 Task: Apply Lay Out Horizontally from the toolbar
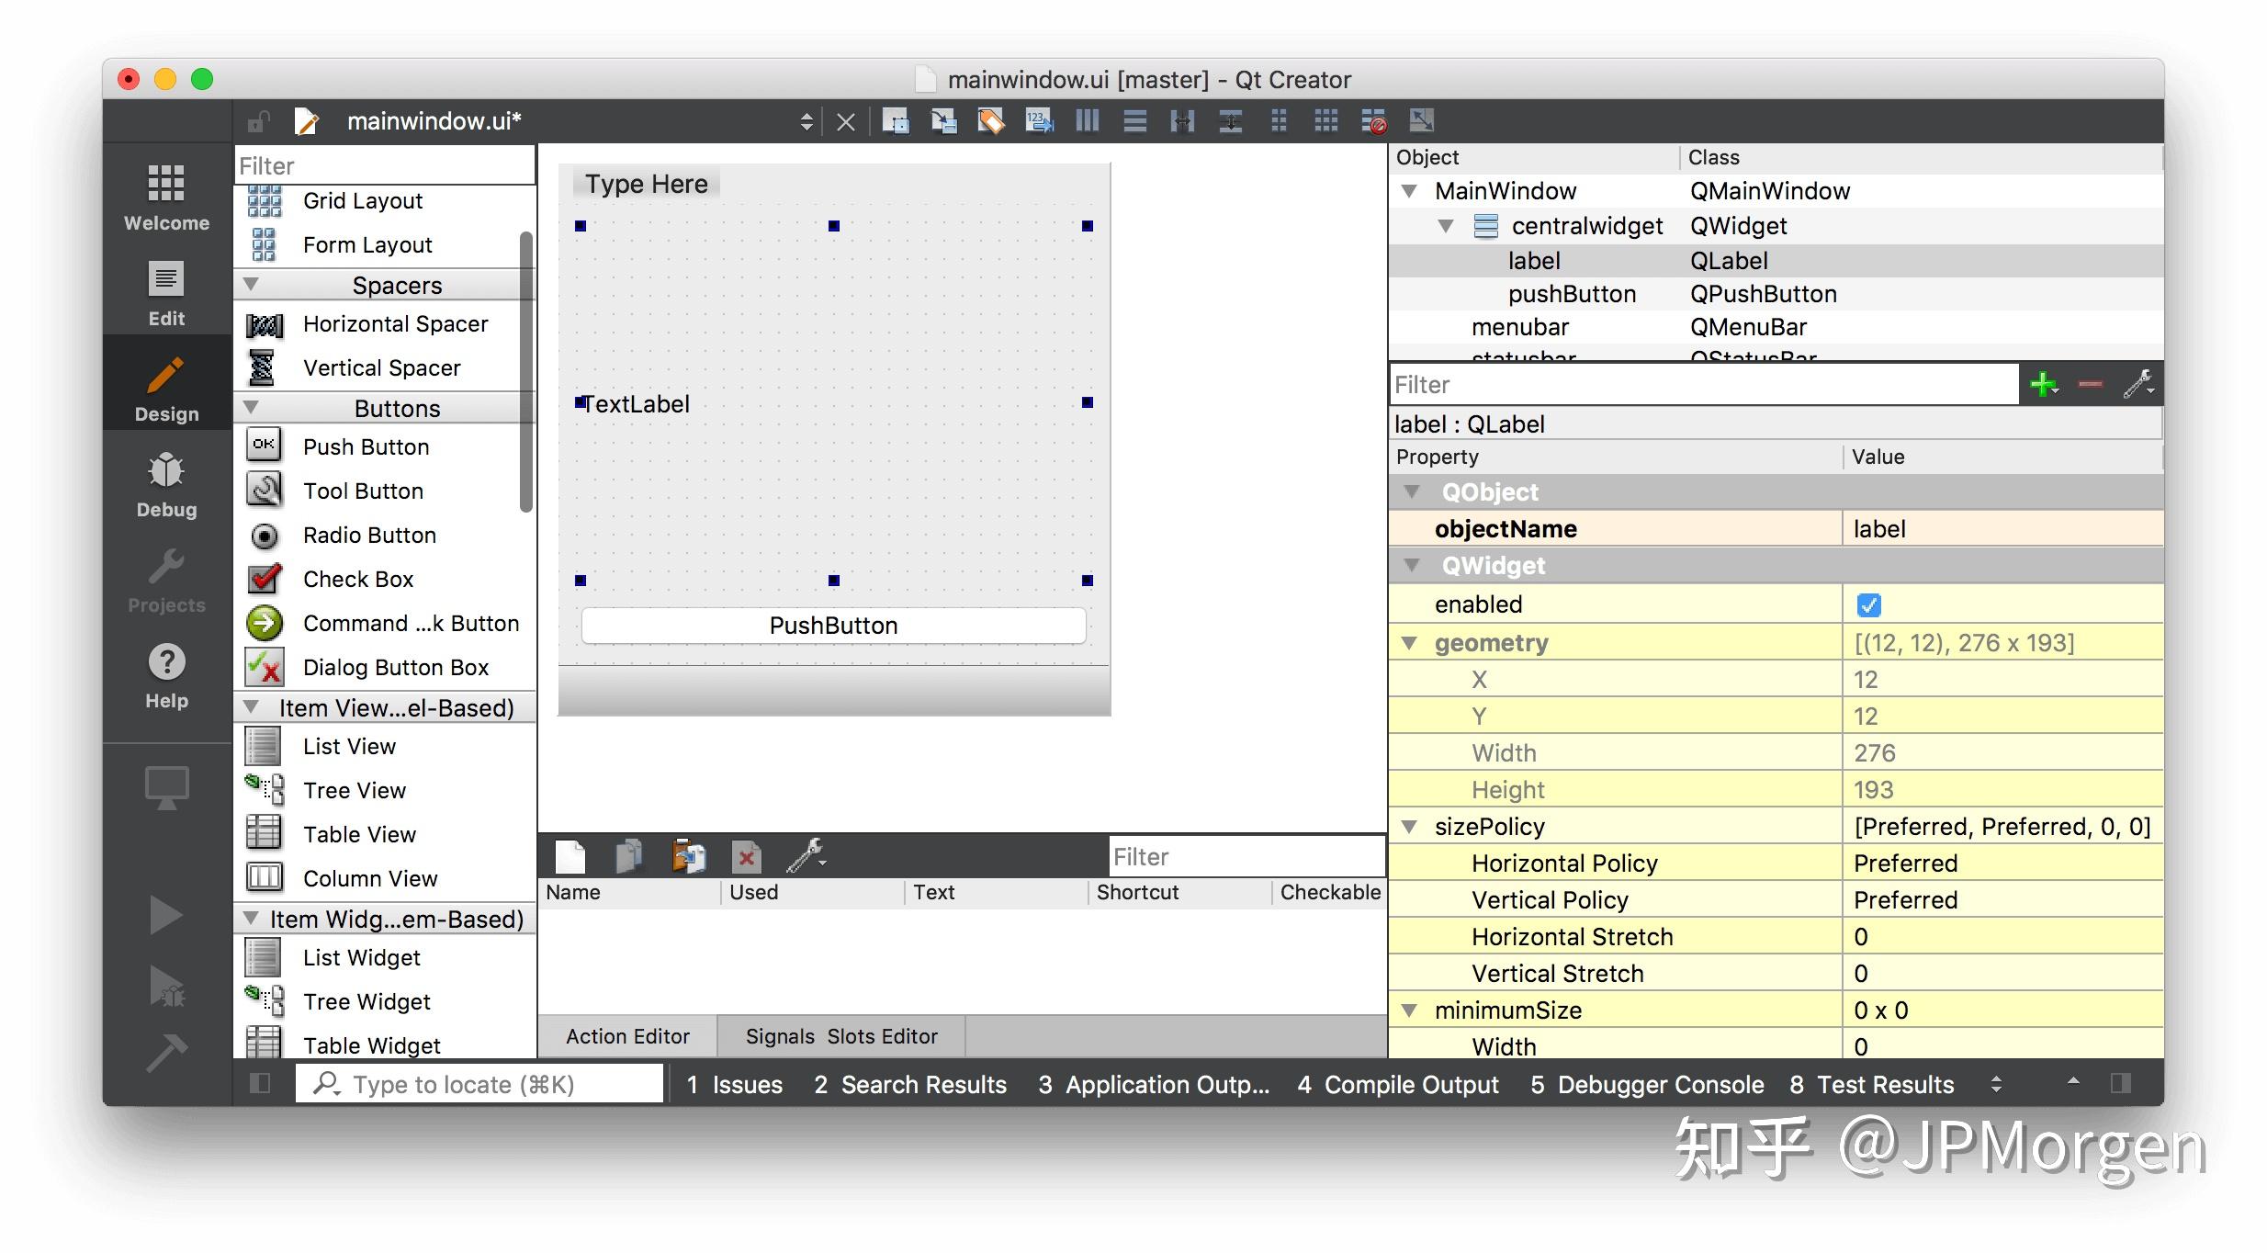1087,120
